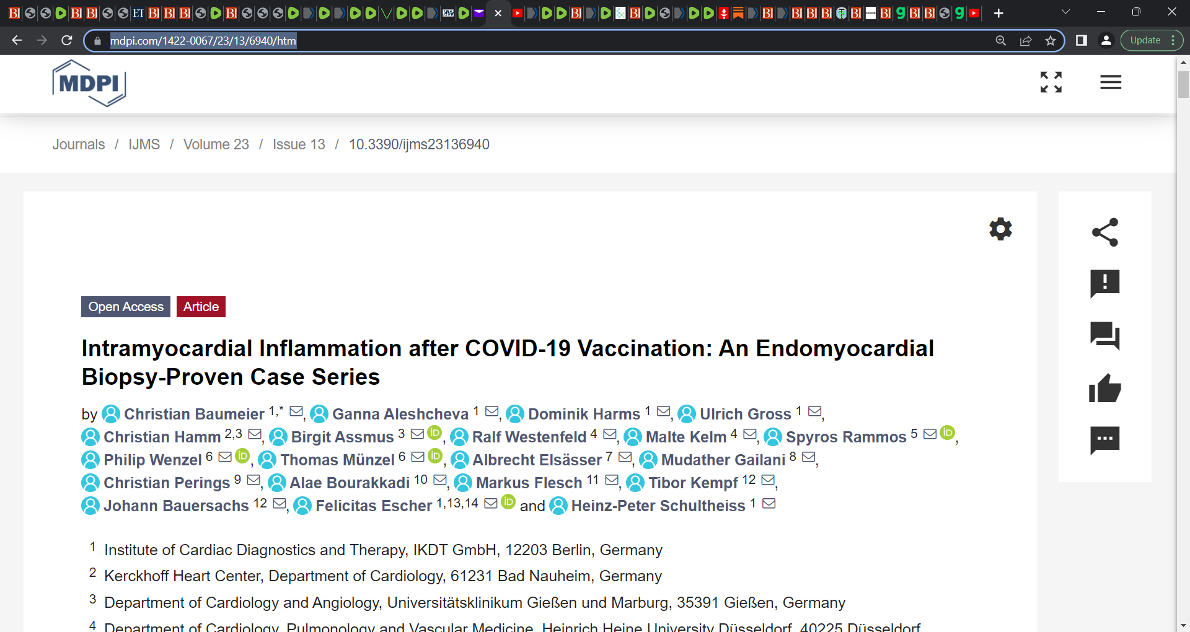Open the tab search dropdown chevron
The image size is (1190, 632).
pyautogui.click(x=1065, y=12)
